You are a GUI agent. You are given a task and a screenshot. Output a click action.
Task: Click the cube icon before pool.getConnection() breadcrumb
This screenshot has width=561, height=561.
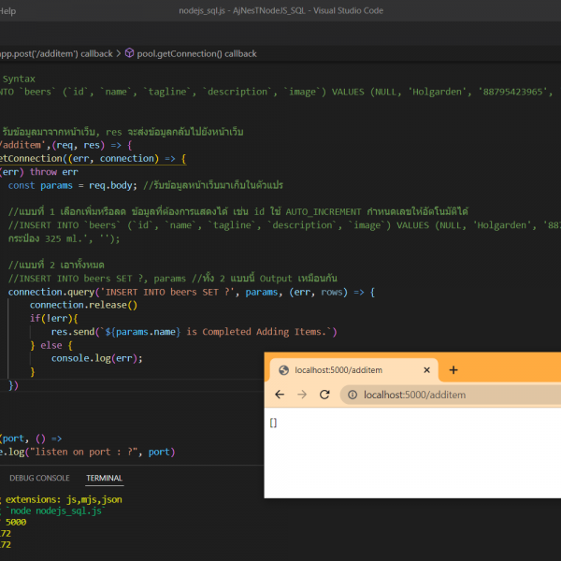point(129,53)
